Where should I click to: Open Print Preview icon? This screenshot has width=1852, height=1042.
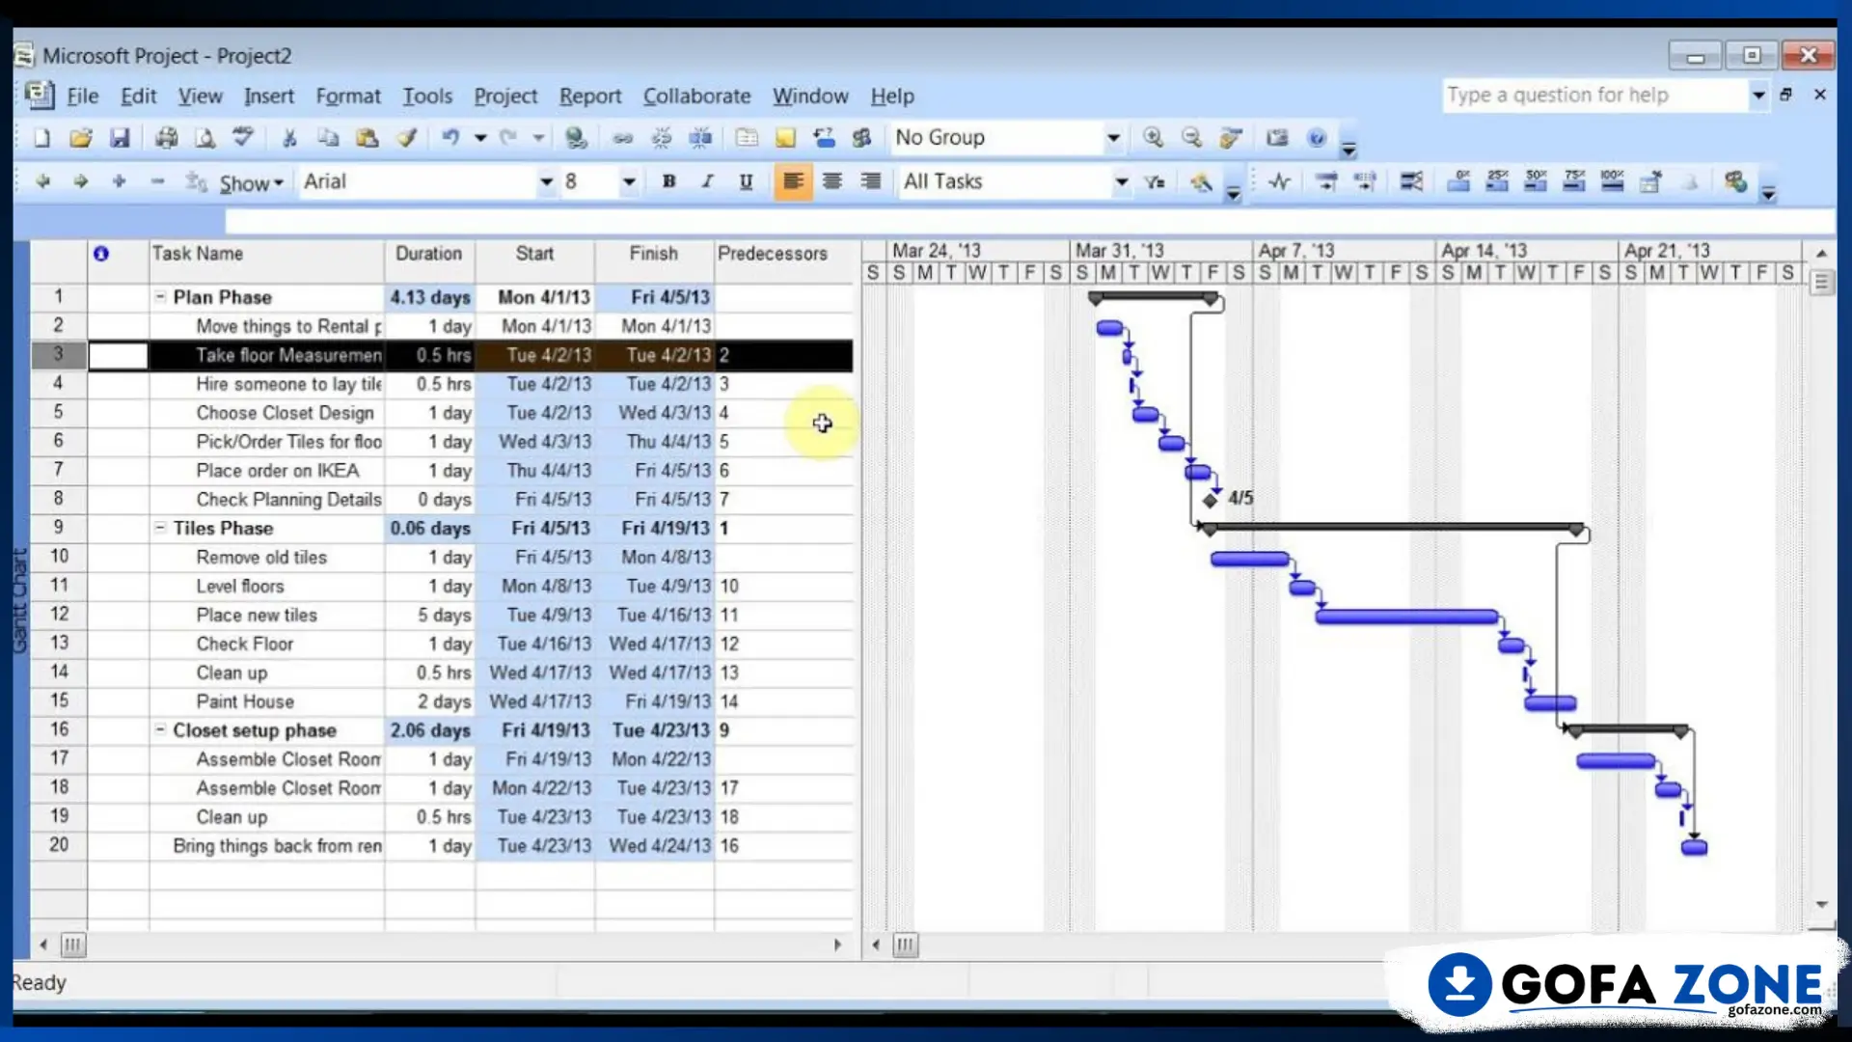pos(204,138)
